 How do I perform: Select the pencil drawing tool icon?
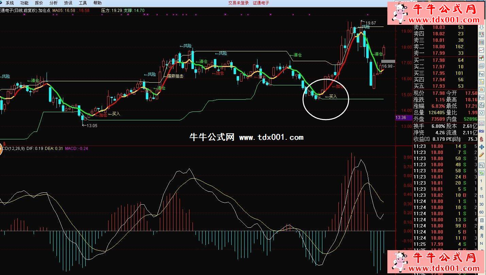(482, 155)
